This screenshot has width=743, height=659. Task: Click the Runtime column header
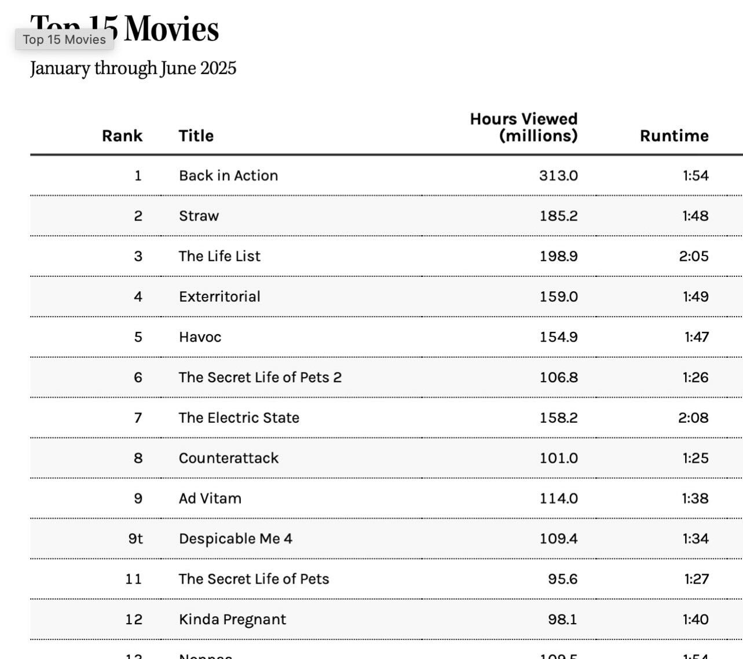(674, 136)
